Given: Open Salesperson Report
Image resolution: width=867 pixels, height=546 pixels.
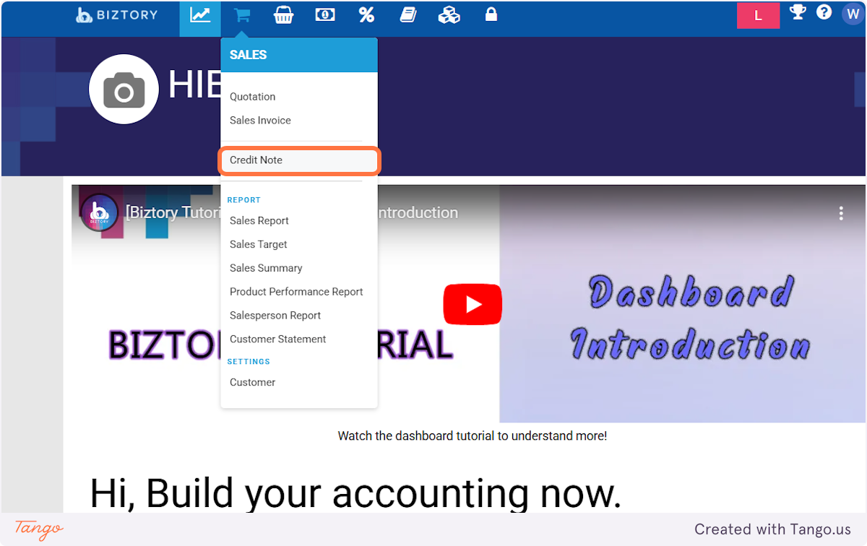Looking at the screenshot, I should click(x=275, y=316).
